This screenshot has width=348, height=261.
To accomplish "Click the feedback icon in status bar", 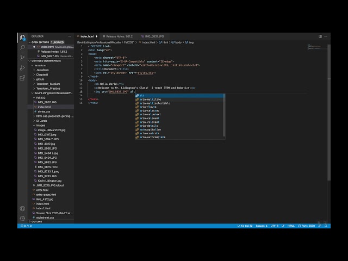I will pos(320,226).
